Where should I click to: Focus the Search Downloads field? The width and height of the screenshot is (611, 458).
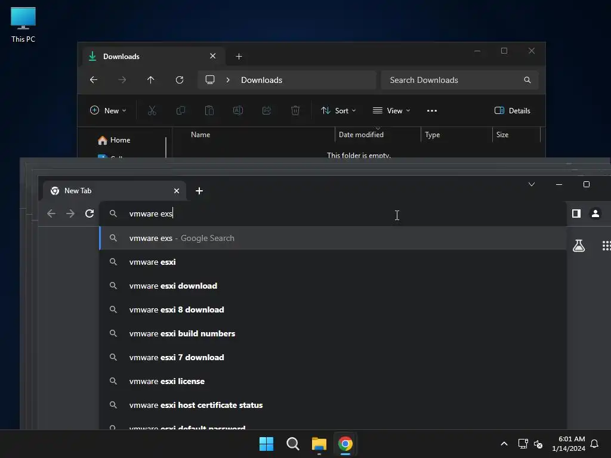tap(459, 80)
